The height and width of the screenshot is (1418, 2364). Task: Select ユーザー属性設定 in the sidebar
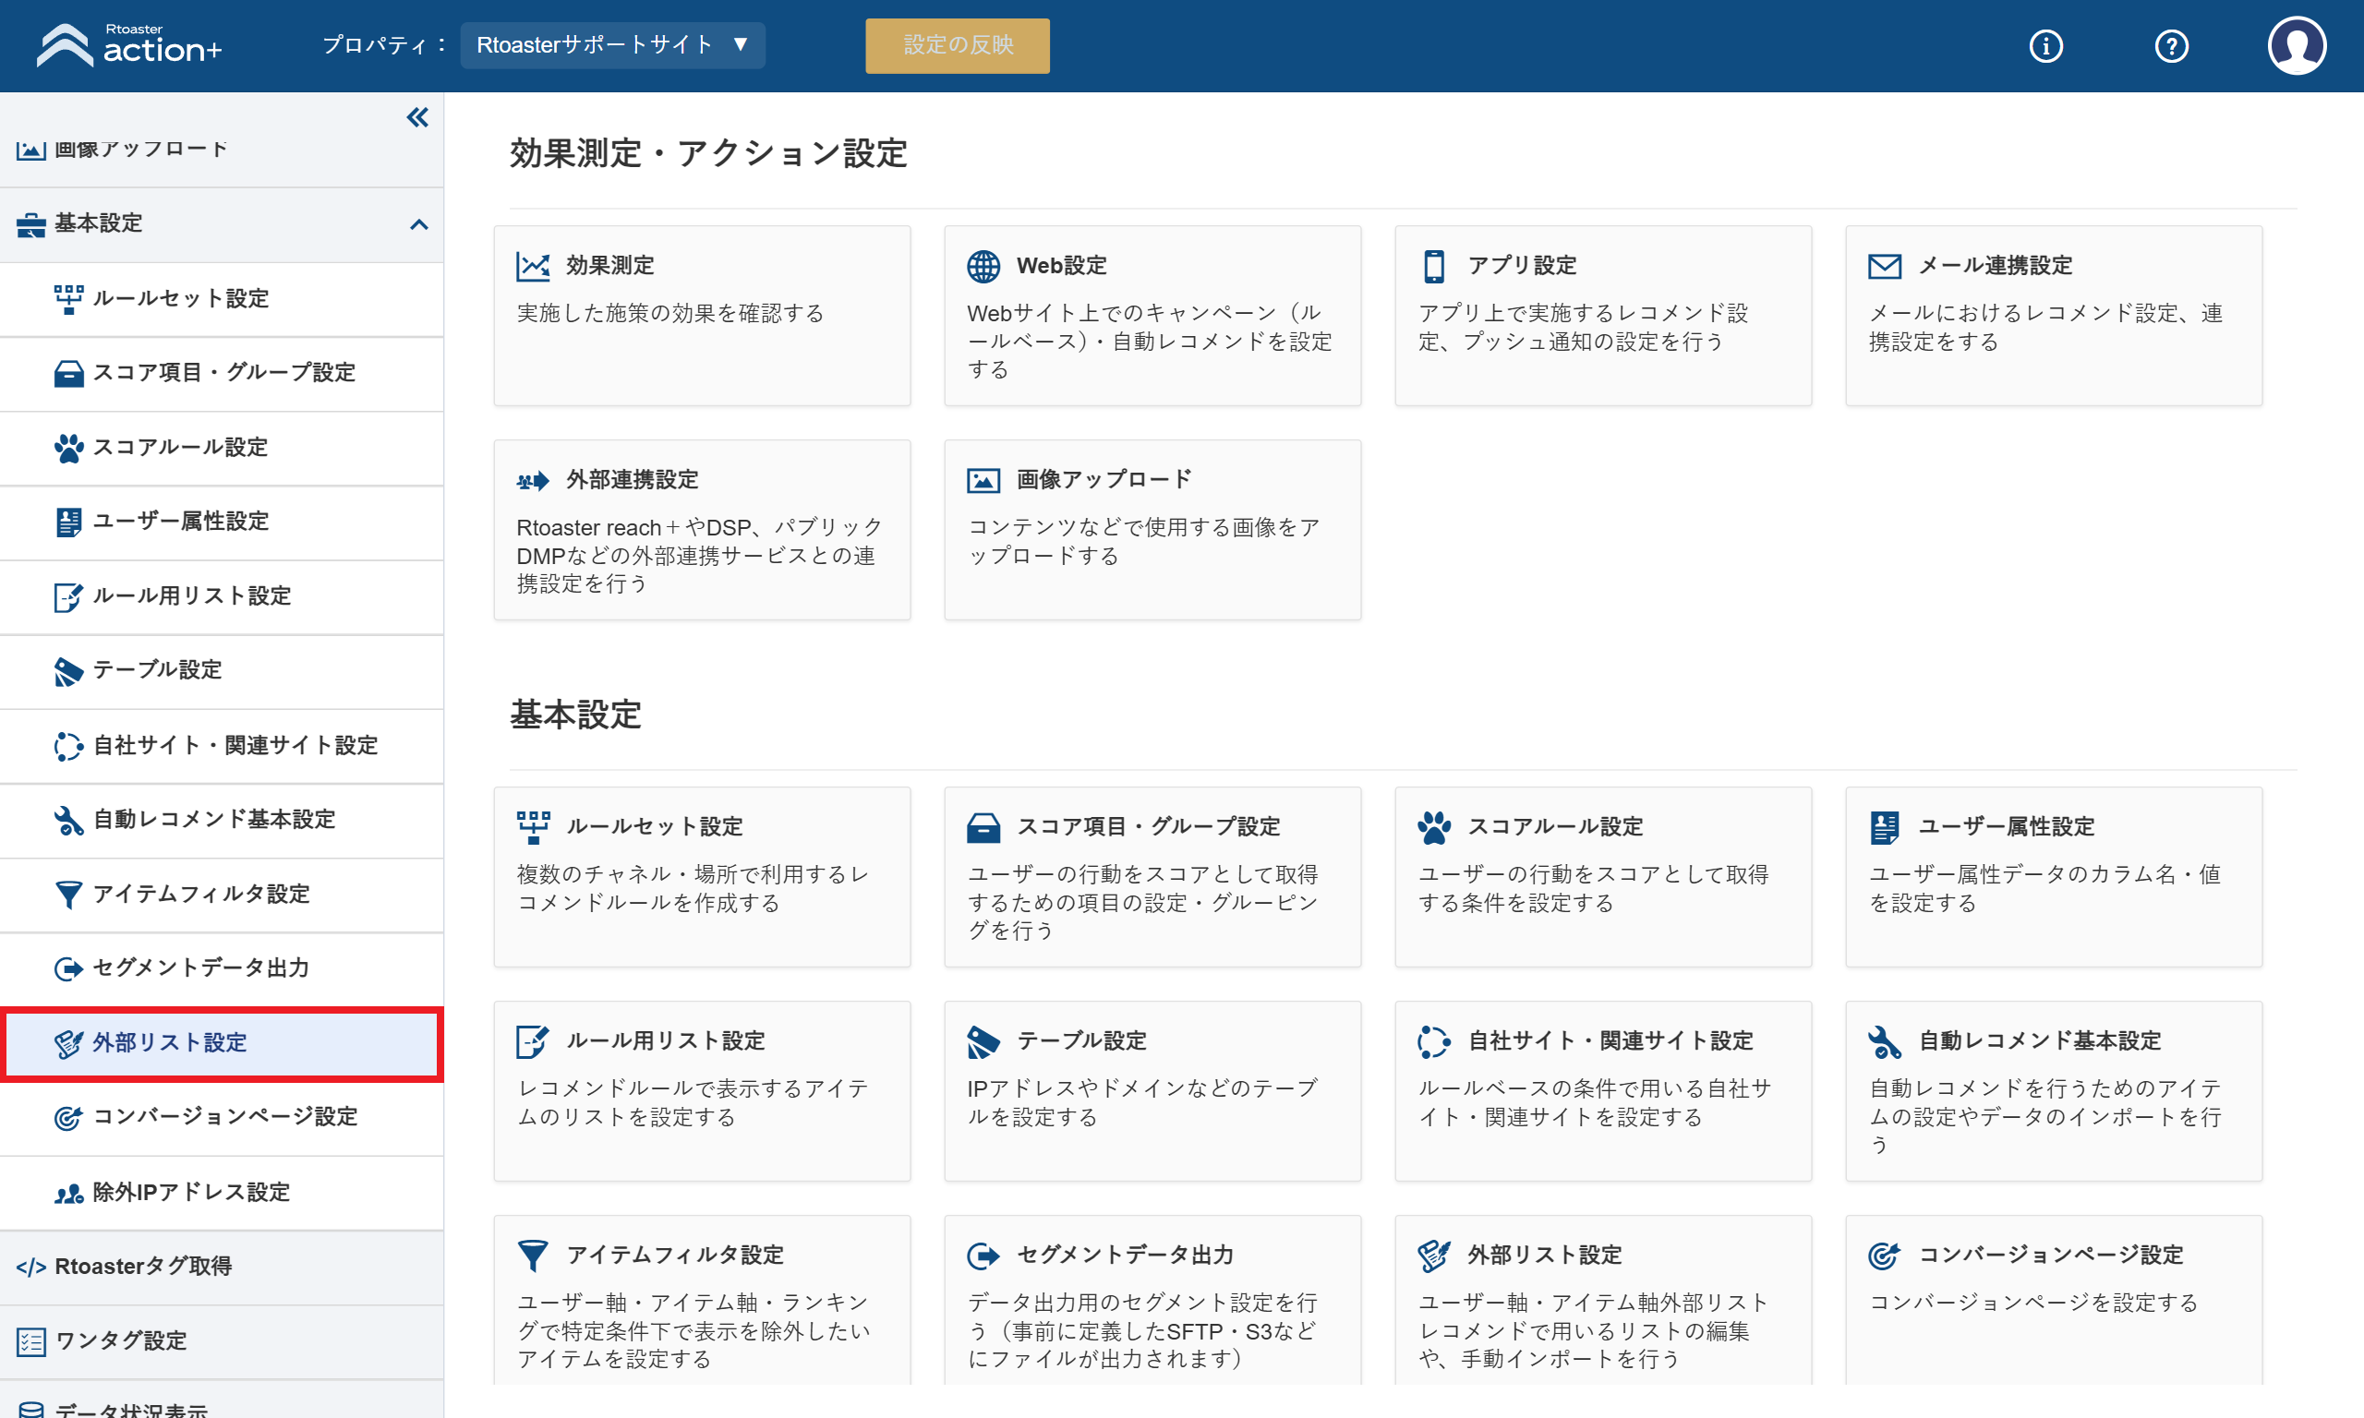tap(222, 522)
